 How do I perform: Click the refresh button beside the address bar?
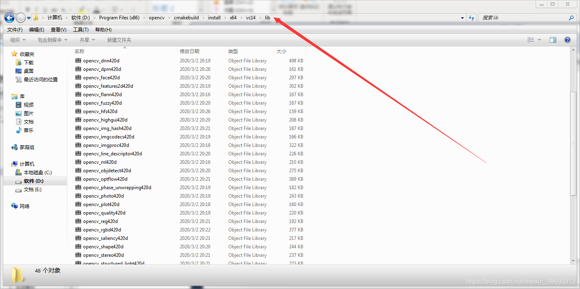[472, 18]
